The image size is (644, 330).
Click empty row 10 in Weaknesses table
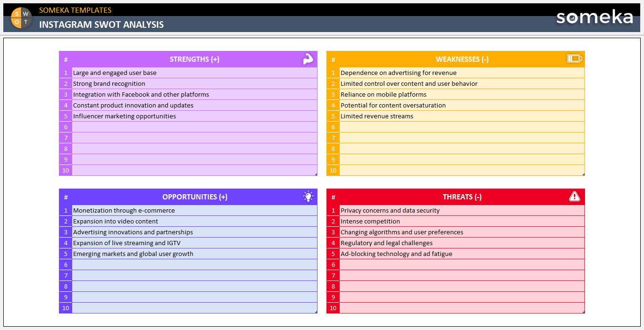(x=462, y=171)
